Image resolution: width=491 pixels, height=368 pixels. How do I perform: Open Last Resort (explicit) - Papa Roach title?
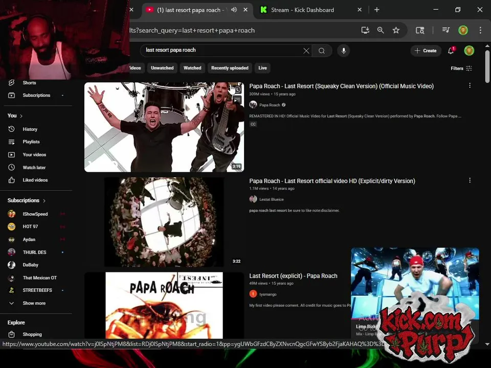click(293, 275)
